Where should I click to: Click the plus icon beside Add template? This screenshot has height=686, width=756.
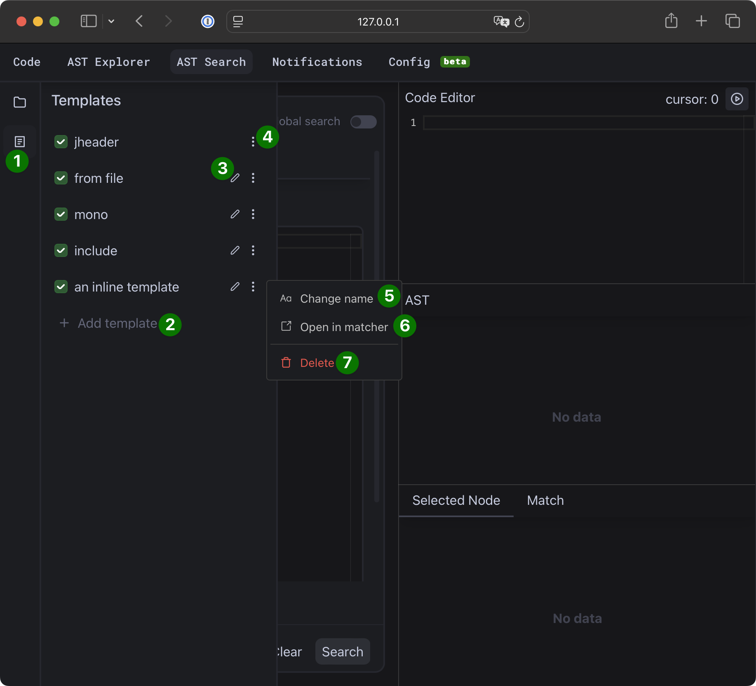click(x=64, y=323)
